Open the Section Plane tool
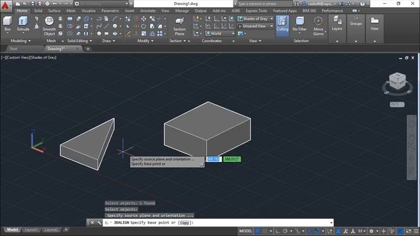This screenshot has width=420, height=236. click(x=179, y=26)
